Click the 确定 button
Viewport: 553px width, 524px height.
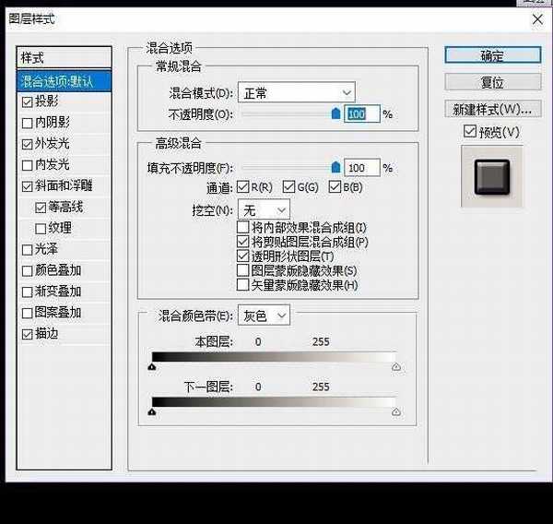click(x=491, y=55)
